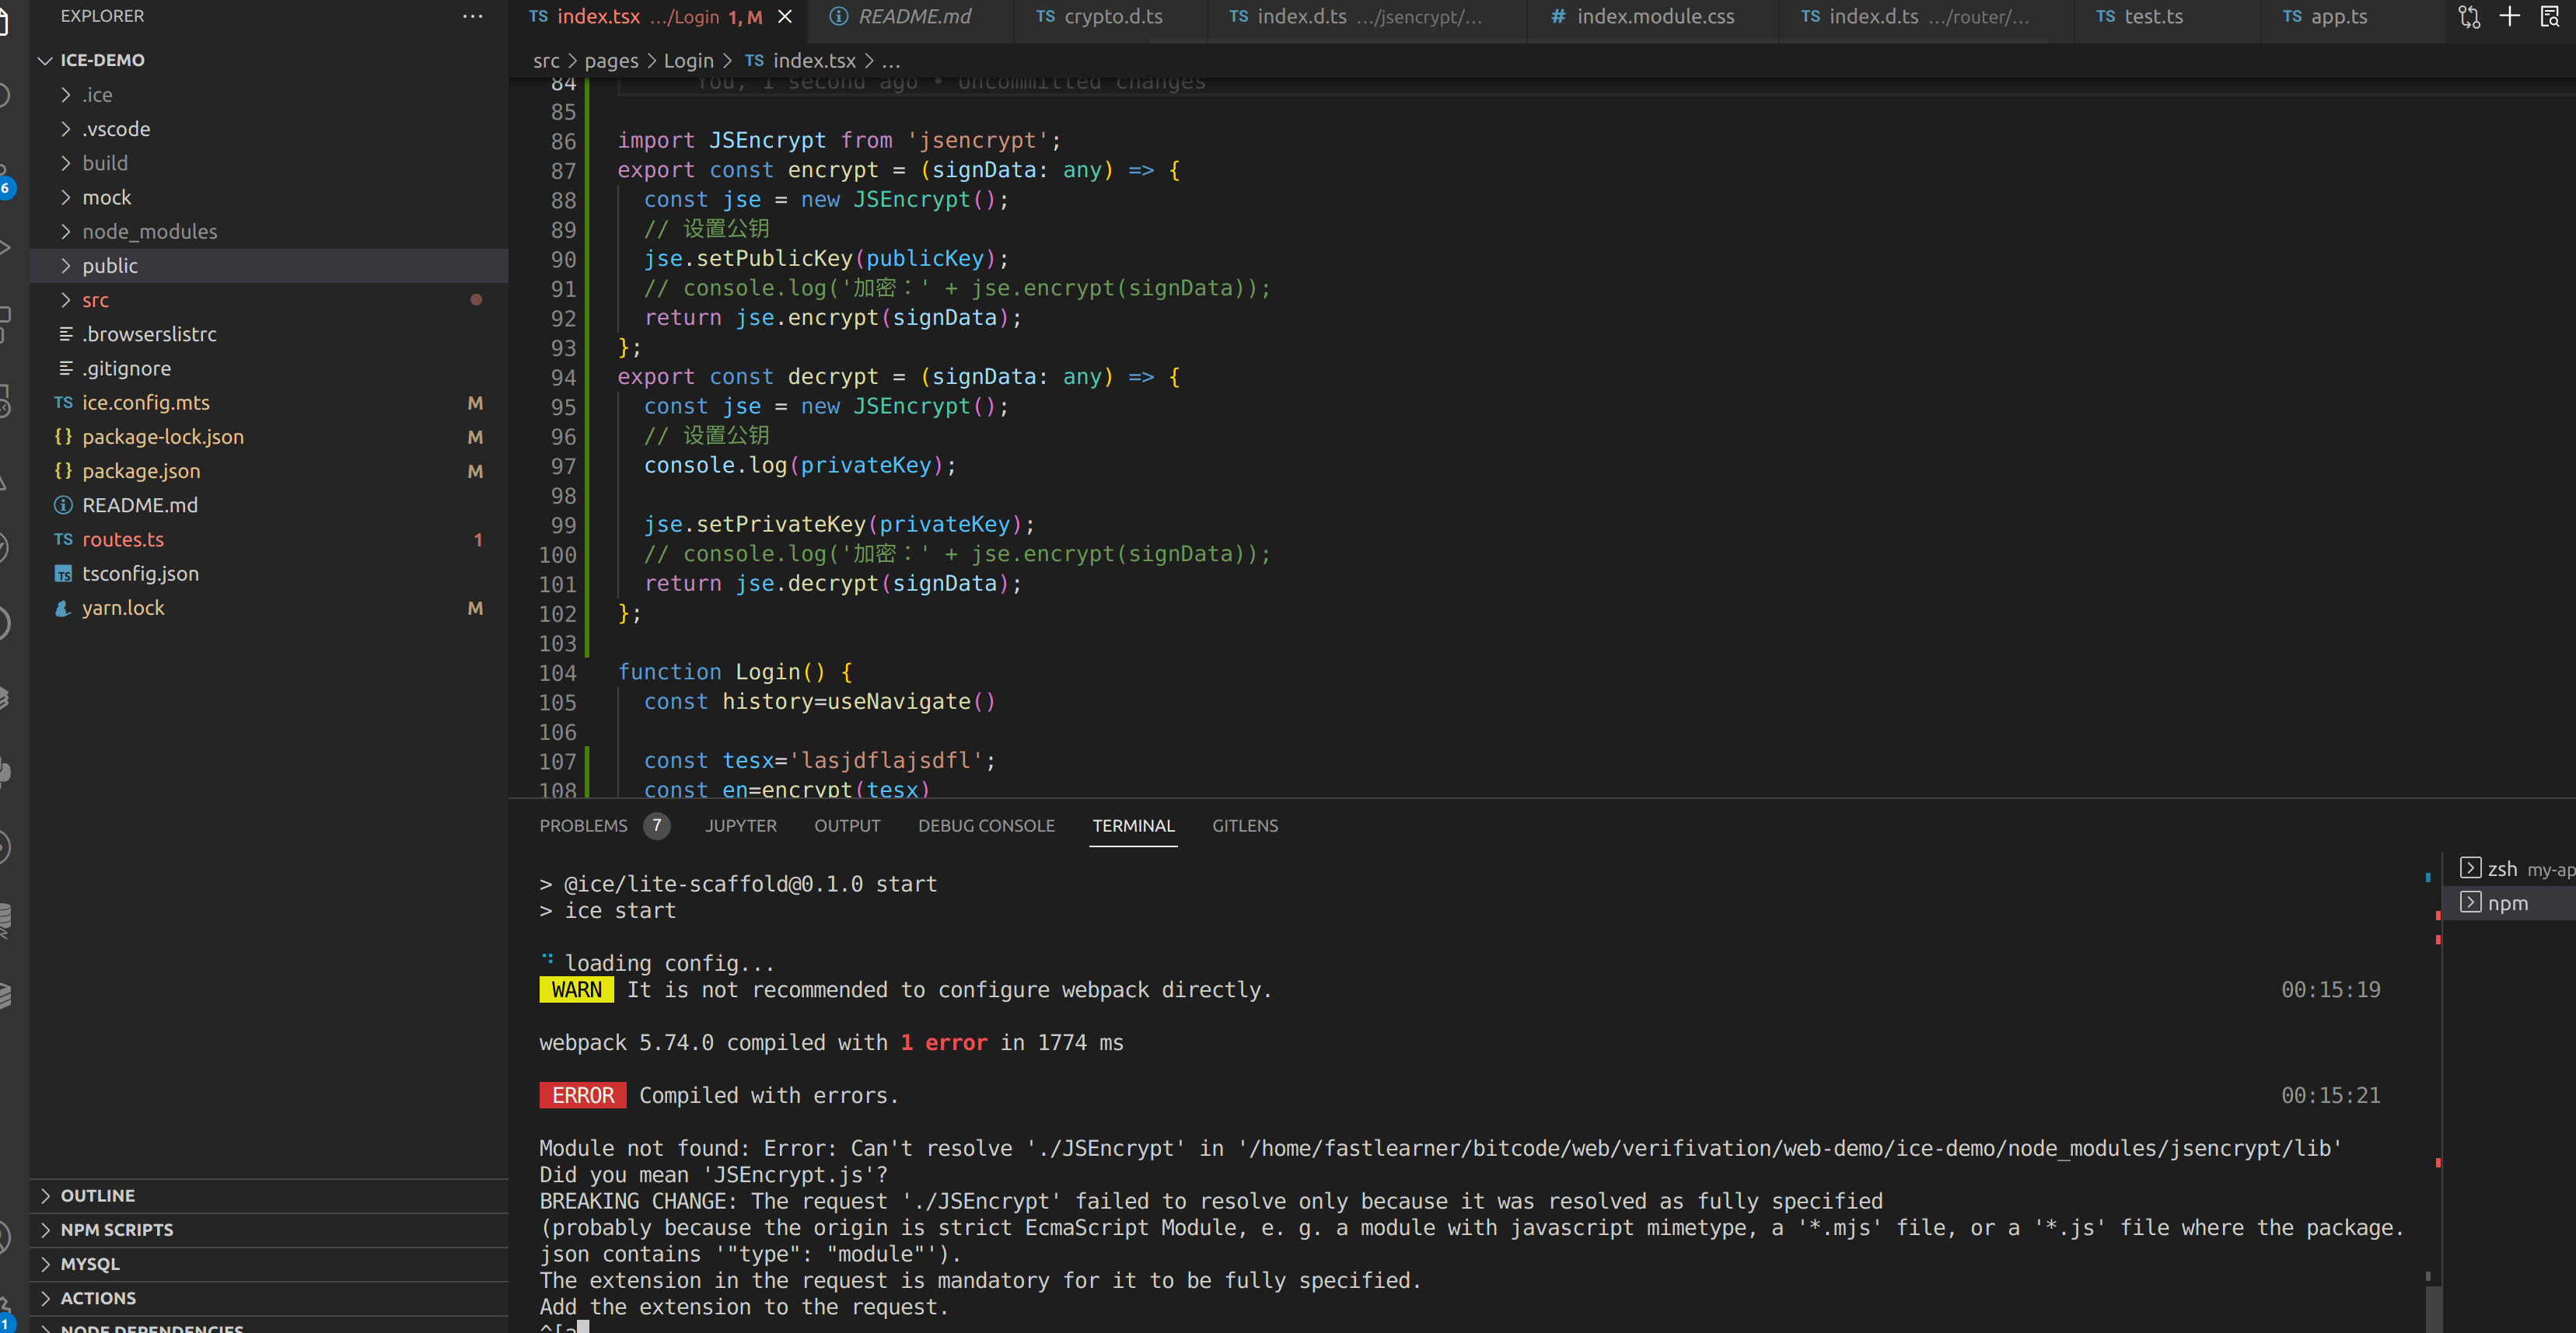This screenshot has width=2576, height=1333.
Task: Click the plus icon in editor toolbar
Action: [x=2510, y=17]
